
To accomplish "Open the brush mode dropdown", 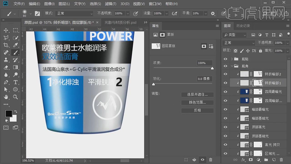I will (x=75, y=14).
